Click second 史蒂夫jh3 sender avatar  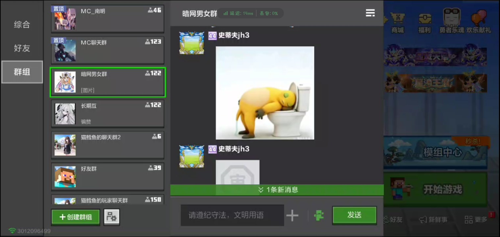pos(191,156)
